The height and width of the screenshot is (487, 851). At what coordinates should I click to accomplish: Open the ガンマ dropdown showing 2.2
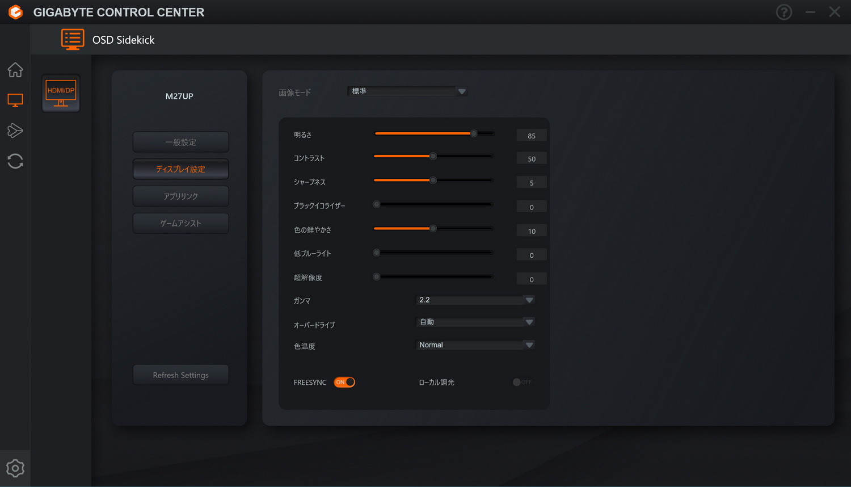[475, 300]
